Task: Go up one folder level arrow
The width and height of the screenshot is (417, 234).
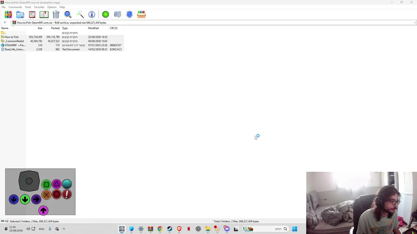Action: pos(5,22)
